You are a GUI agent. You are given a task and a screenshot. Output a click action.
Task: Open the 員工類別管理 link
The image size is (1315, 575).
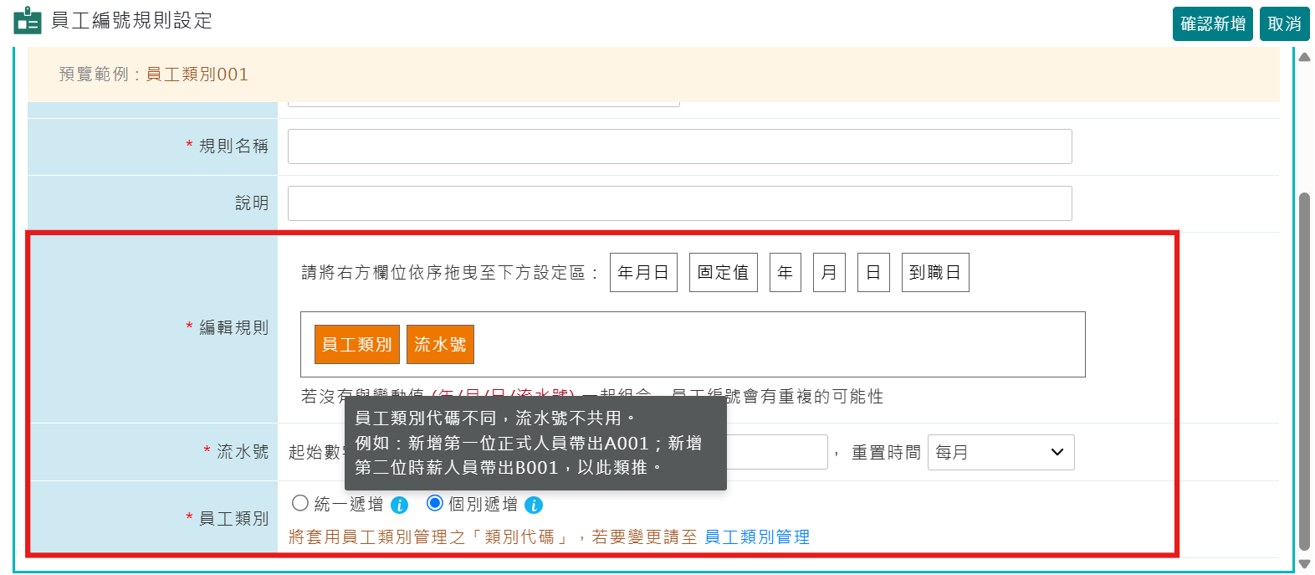click(757, 536)
